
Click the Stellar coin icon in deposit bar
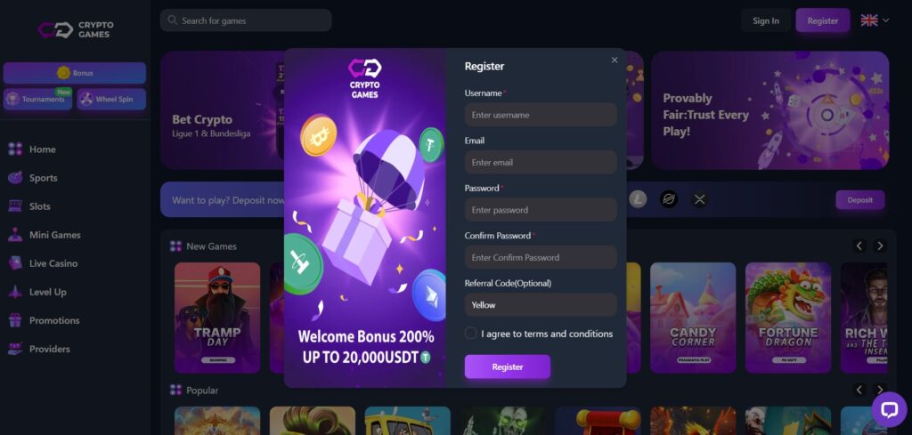click(669, 200)
